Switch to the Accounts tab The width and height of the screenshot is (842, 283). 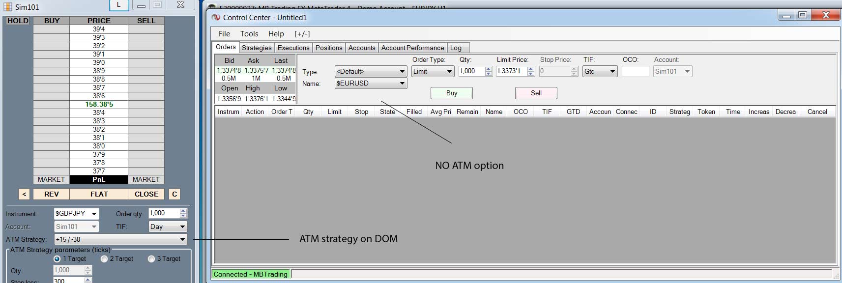[x=362, y=48]
